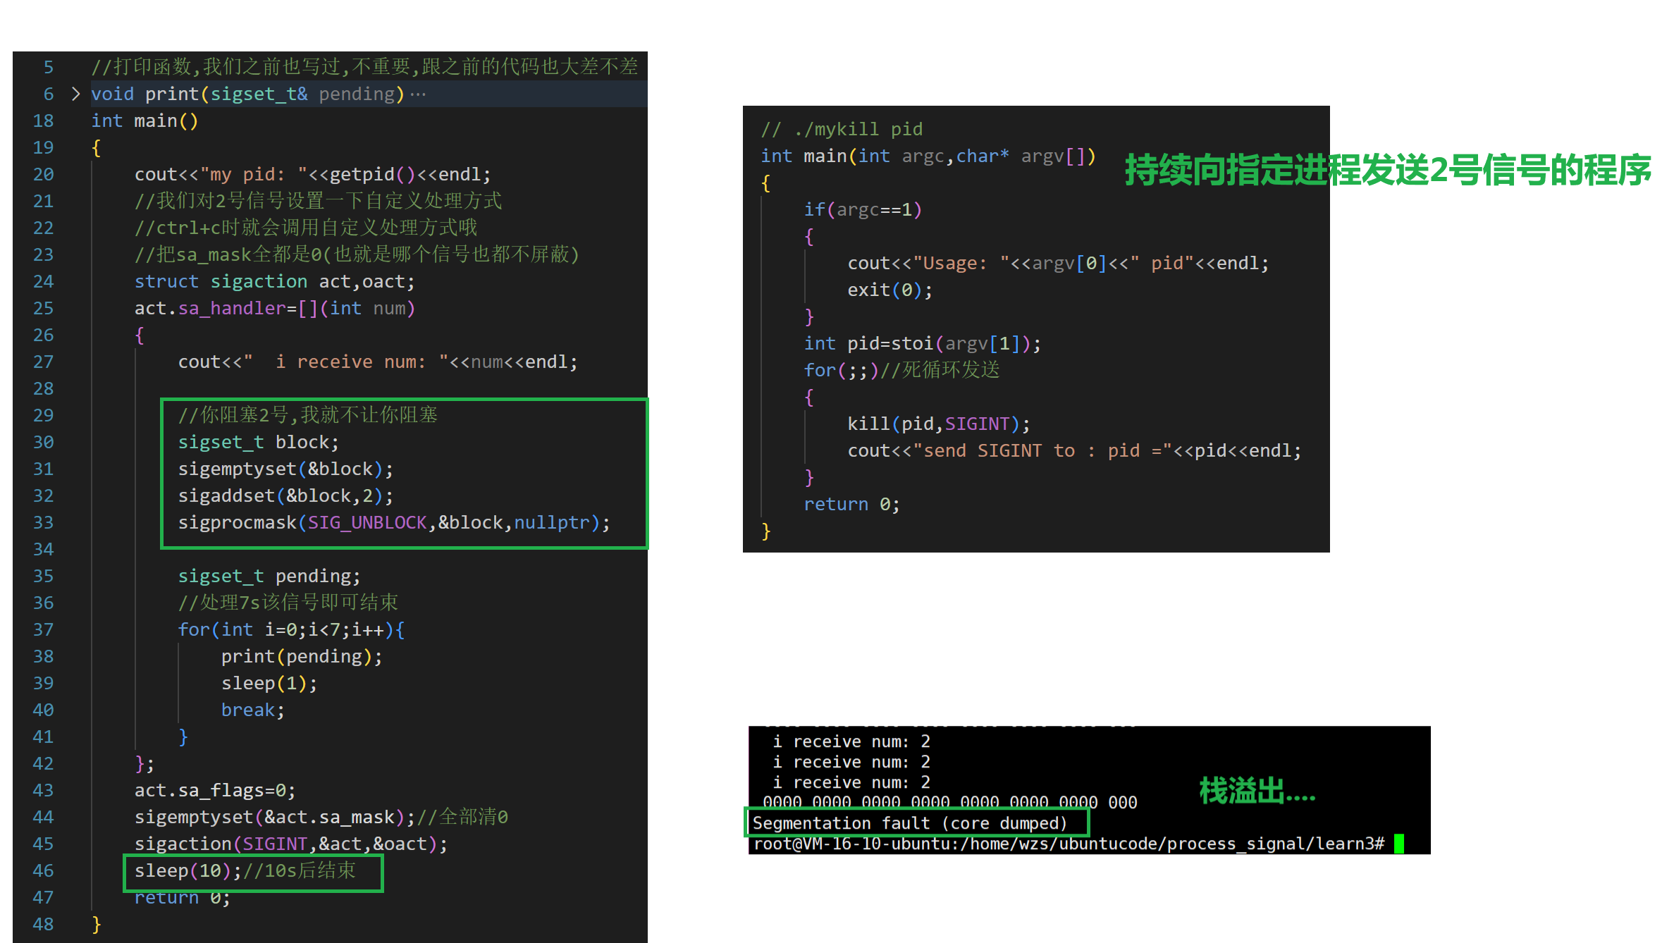Viewport: 1662px width, 943px height.
Task: Click line number 18 in gutter
Action: pyautogui.click(x=43, y=121)
